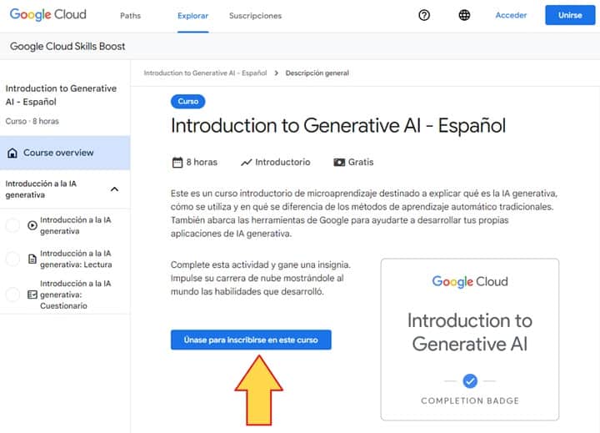Select Course overview in the sidebar
Image resolution: width=600 pixels, height=433 pixels.
coord(65,153)
